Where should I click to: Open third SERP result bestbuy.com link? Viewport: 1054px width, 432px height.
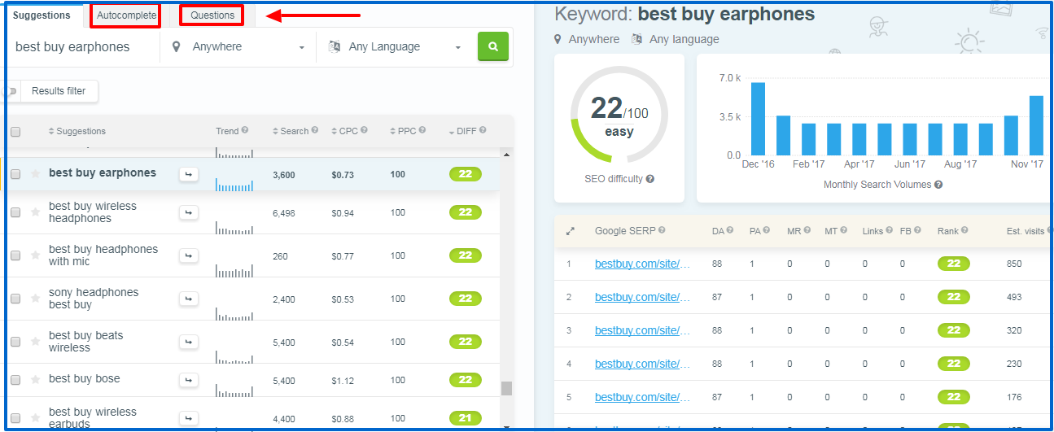[642, 330]
